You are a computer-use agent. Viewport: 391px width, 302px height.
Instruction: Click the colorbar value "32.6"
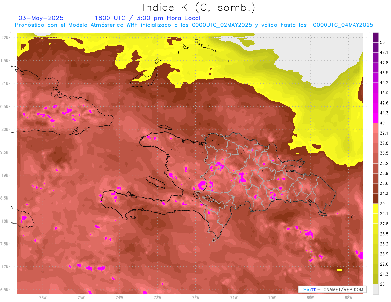384,183
